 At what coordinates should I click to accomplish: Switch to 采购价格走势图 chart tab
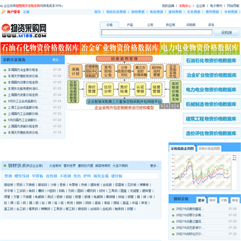pyautogui.click(x=210, y=149)
